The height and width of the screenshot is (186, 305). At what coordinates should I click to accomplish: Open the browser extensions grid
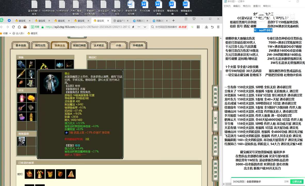pyautogui.click(x=198, y=27)
